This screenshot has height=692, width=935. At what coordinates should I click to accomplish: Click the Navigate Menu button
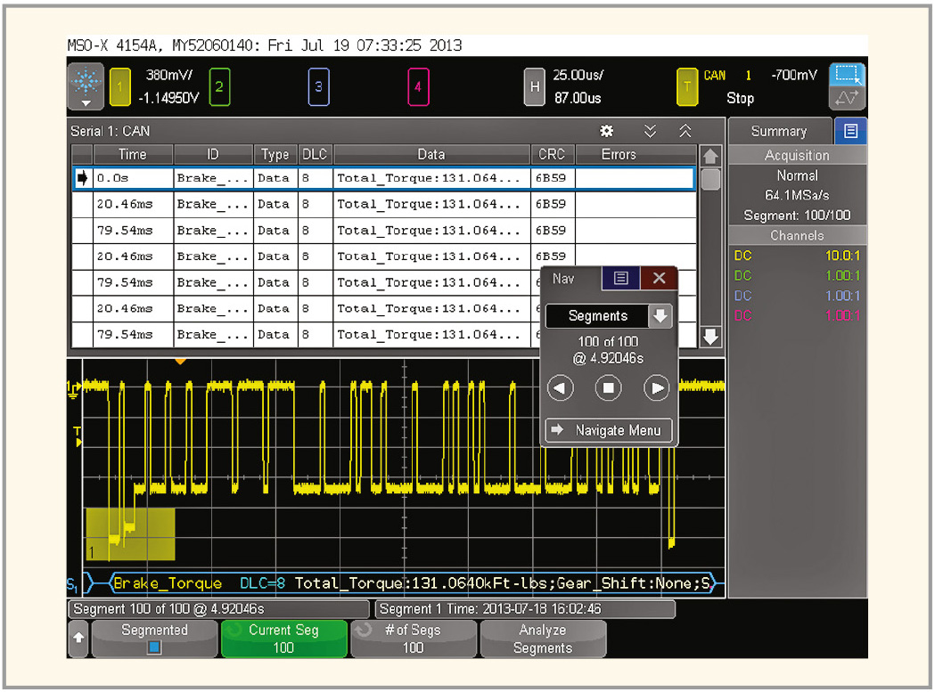pos(608,430)
